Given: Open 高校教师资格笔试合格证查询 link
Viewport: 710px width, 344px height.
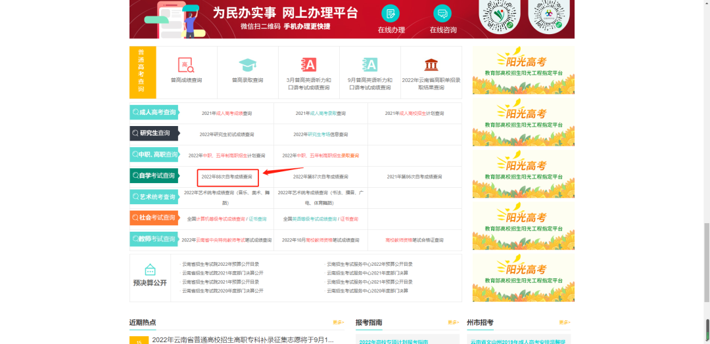Looking at the screenshot, I should pos(415,240).
